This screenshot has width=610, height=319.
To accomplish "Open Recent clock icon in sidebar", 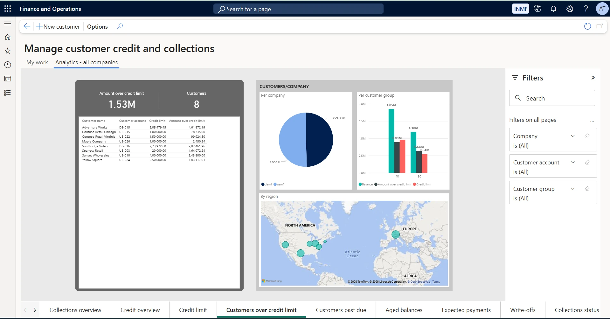I will pyautogui.click(x=8, y=65).
